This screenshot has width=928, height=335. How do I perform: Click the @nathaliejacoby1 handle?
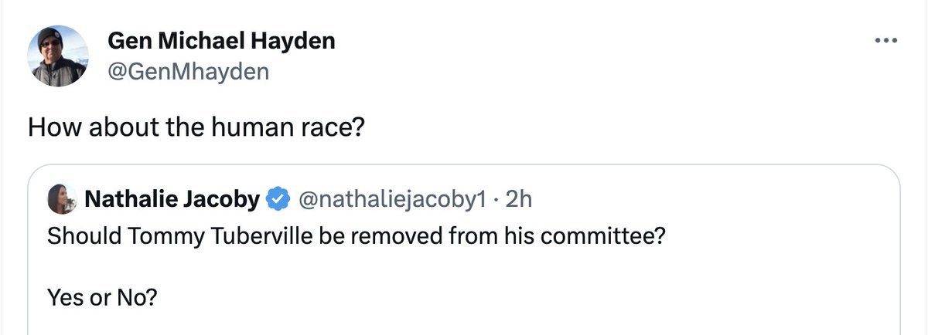391,199
